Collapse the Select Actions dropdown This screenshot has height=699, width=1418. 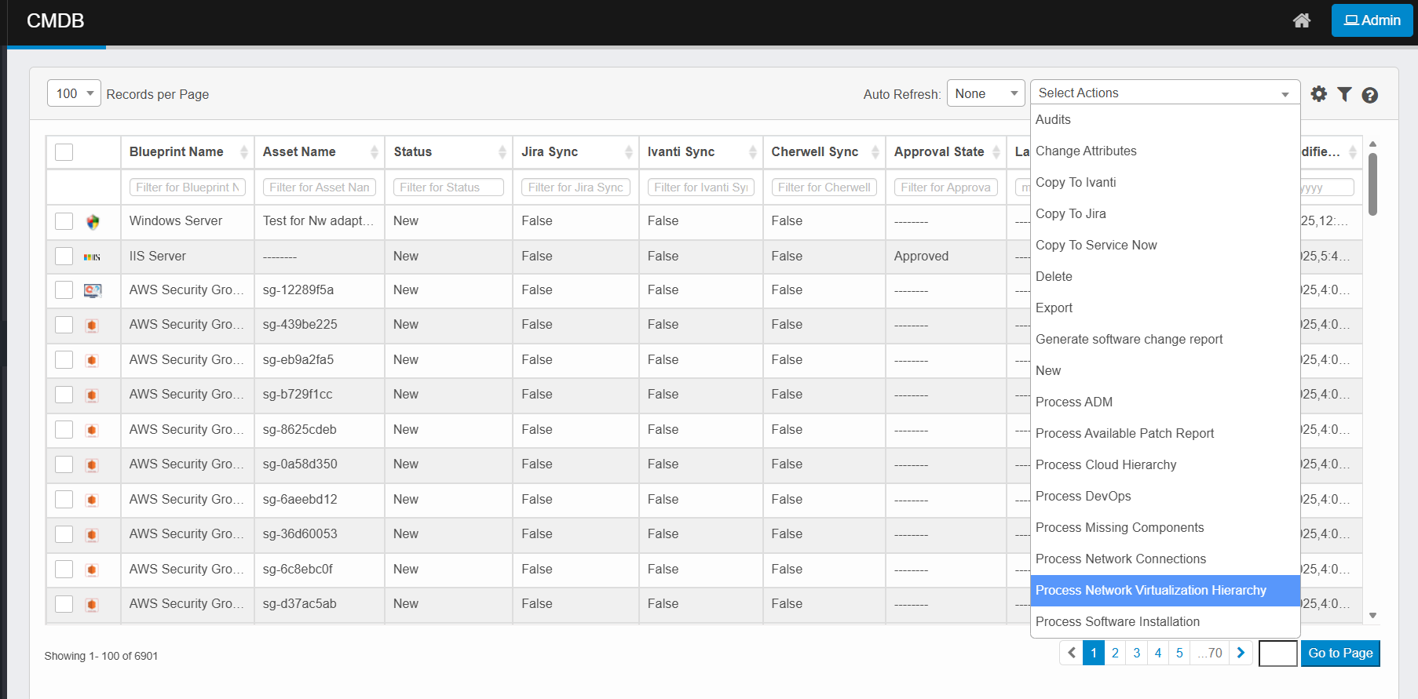click(x=1164, y=93)
